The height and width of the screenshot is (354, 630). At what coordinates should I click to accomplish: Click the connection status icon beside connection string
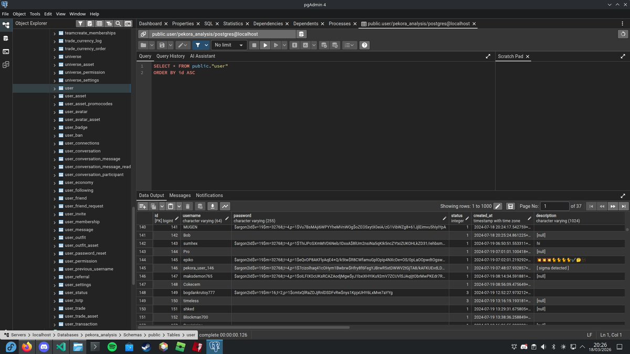point(143,34)
